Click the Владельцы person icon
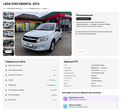The height and width of the screenshot is (112, 123). 6,85
